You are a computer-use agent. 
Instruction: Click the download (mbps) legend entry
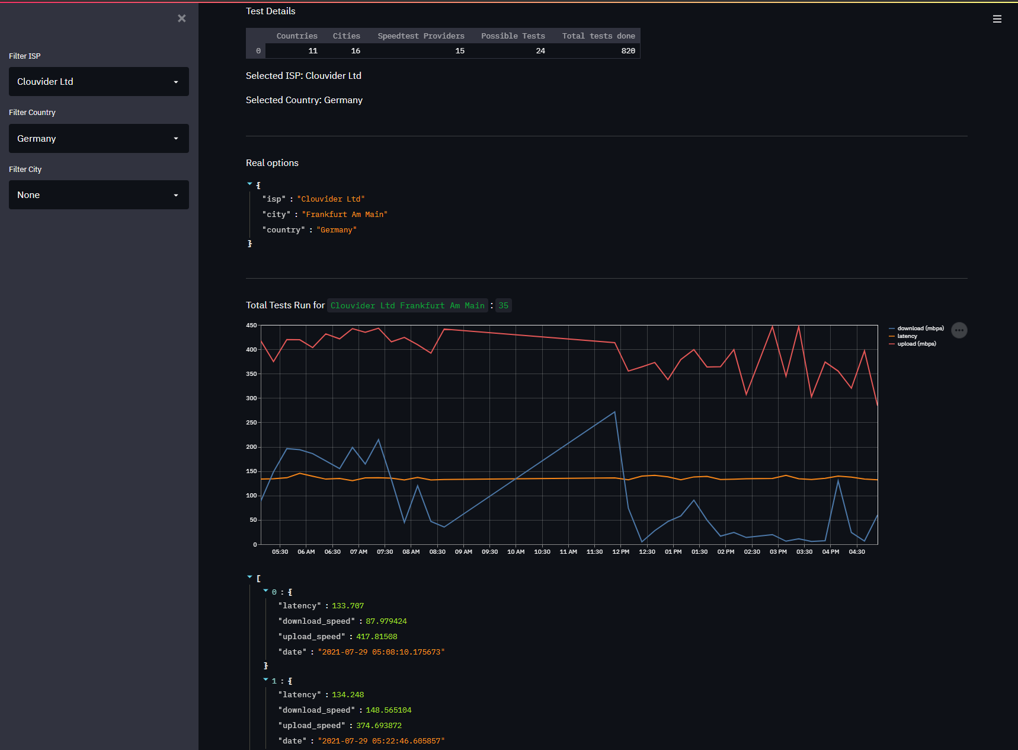[916, 328]
